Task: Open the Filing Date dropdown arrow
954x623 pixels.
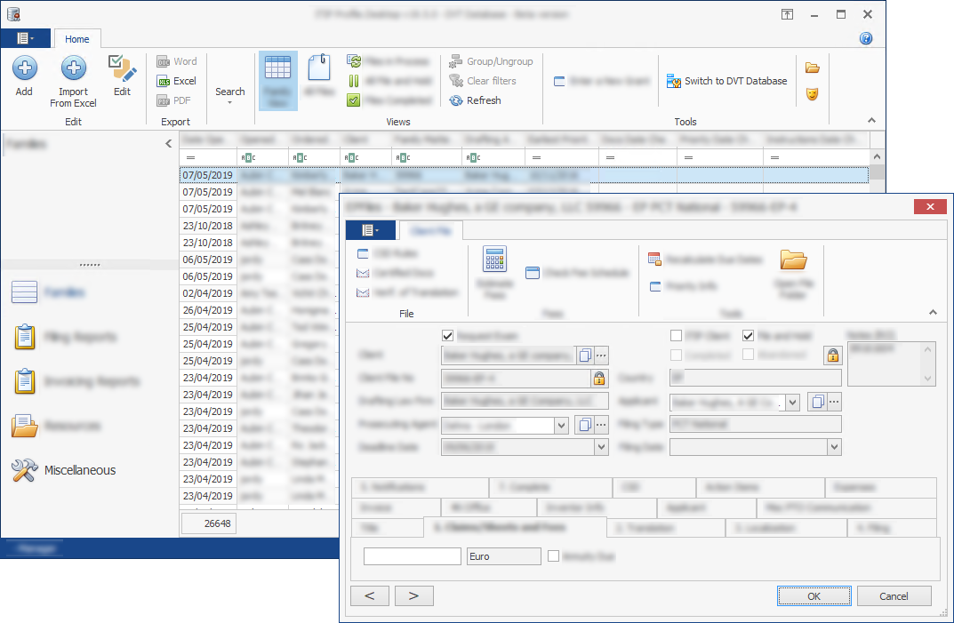Action: [x=834, y=447]
